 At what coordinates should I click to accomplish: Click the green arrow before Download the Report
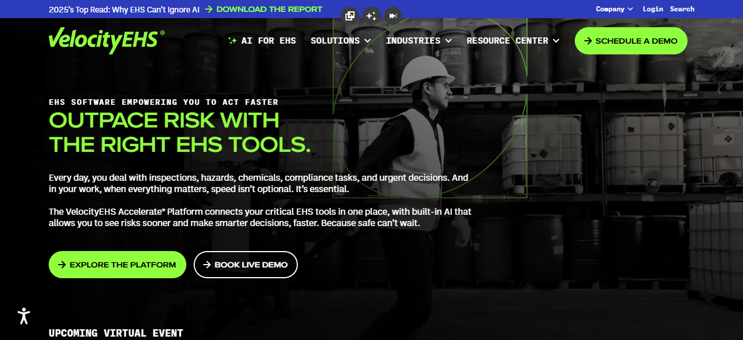tap(209, 9)
